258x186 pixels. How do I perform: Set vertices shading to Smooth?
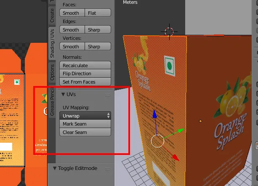pos(72,47)
